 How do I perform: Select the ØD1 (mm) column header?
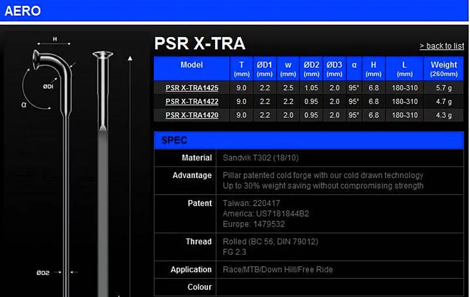point(265,69)
